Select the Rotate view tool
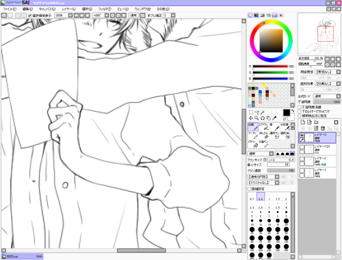 (x=263, y=118)
